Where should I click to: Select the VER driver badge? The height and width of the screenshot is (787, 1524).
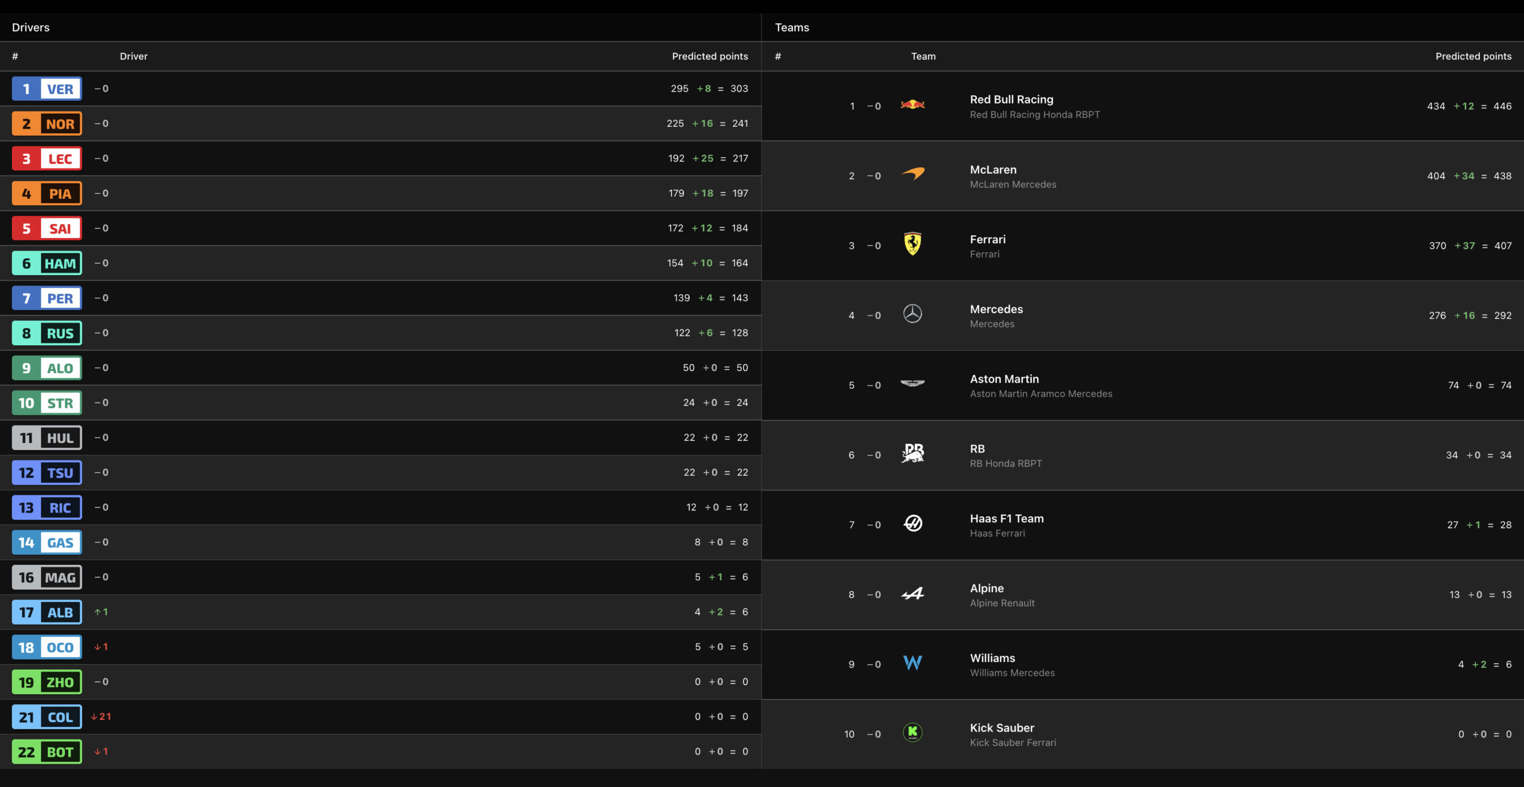(x=47, y=89)
